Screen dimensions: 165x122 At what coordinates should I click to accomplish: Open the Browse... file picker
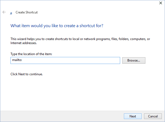point(134,60)
